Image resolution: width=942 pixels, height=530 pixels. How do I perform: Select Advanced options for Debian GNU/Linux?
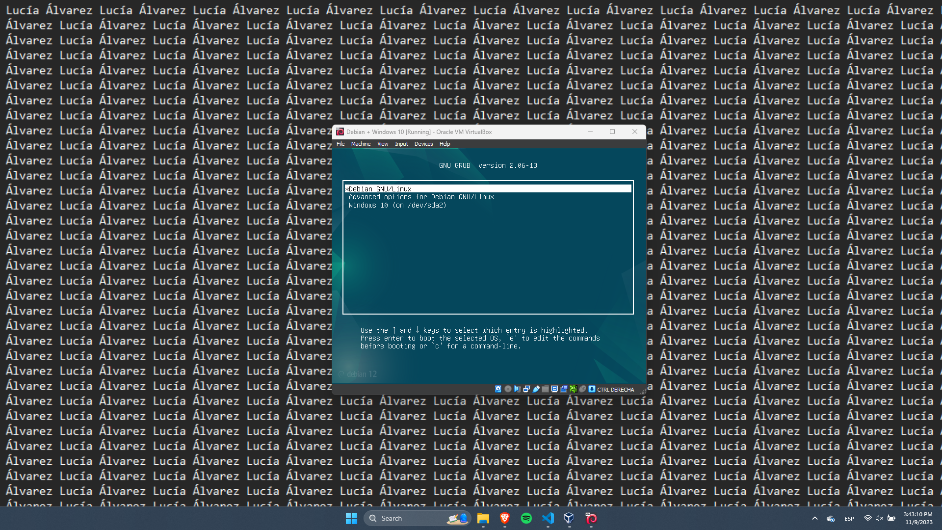pyautogui.click(x=421, y=197)
